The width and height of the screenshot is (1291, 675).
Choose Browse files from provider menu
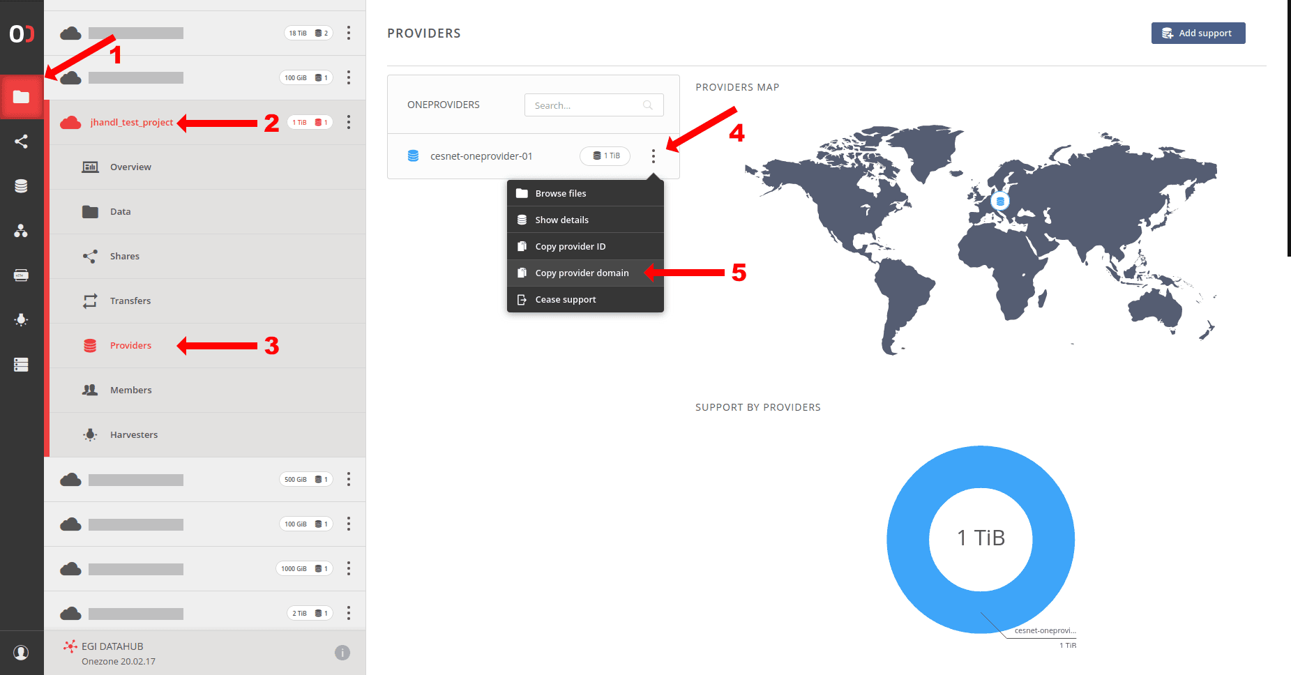coord(560,194)
